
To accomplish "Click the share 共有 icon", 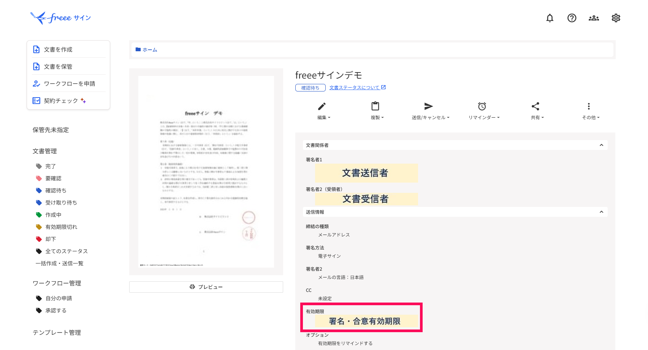I will click(x=536, y=106).
